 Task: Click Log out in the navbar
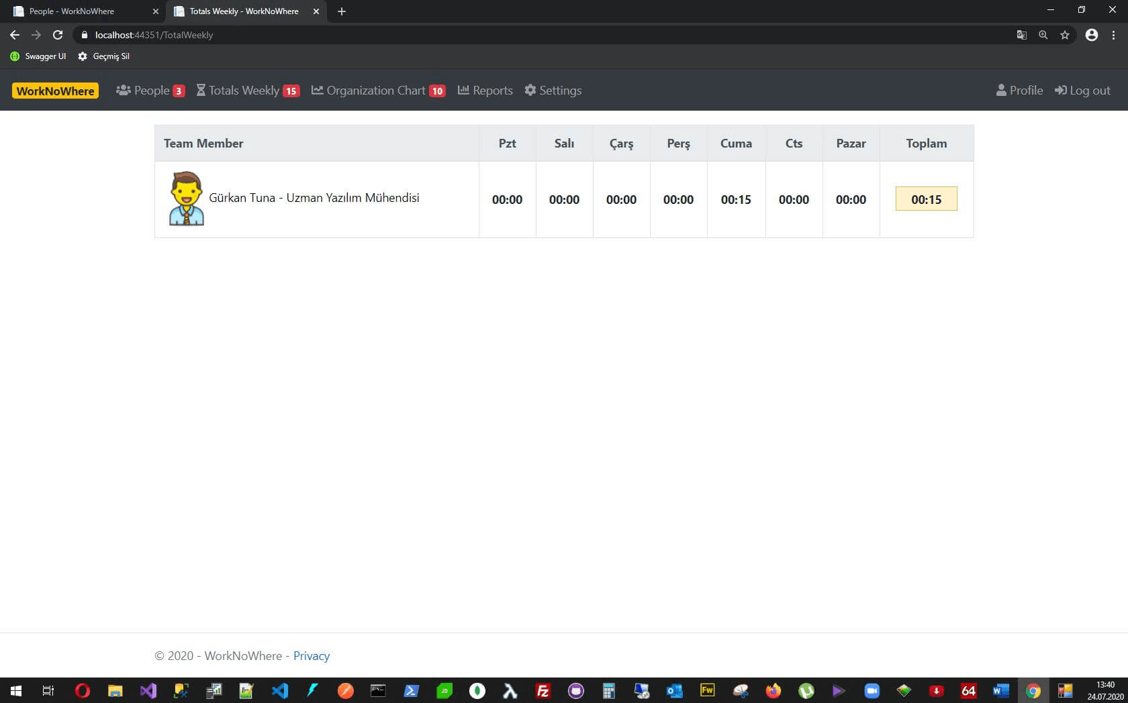click(x=1082, y=91)
